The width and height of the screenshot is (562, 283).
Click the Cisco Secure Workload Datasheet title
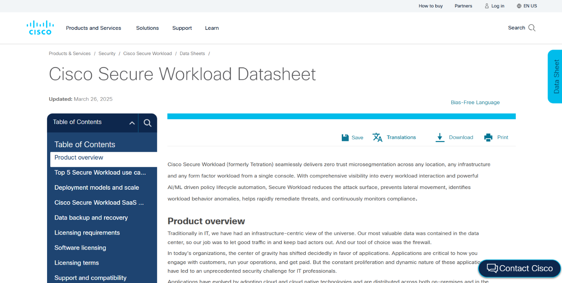[182, 74]
